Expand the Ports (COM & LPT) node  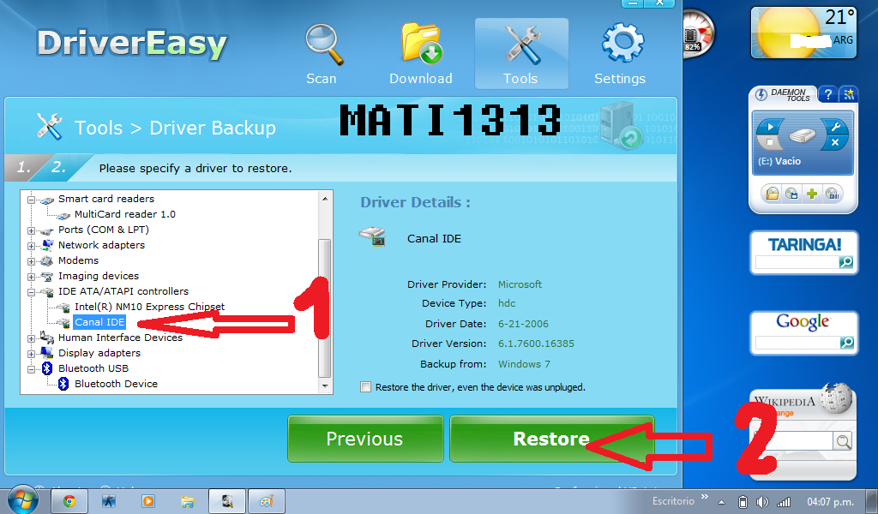32,230
